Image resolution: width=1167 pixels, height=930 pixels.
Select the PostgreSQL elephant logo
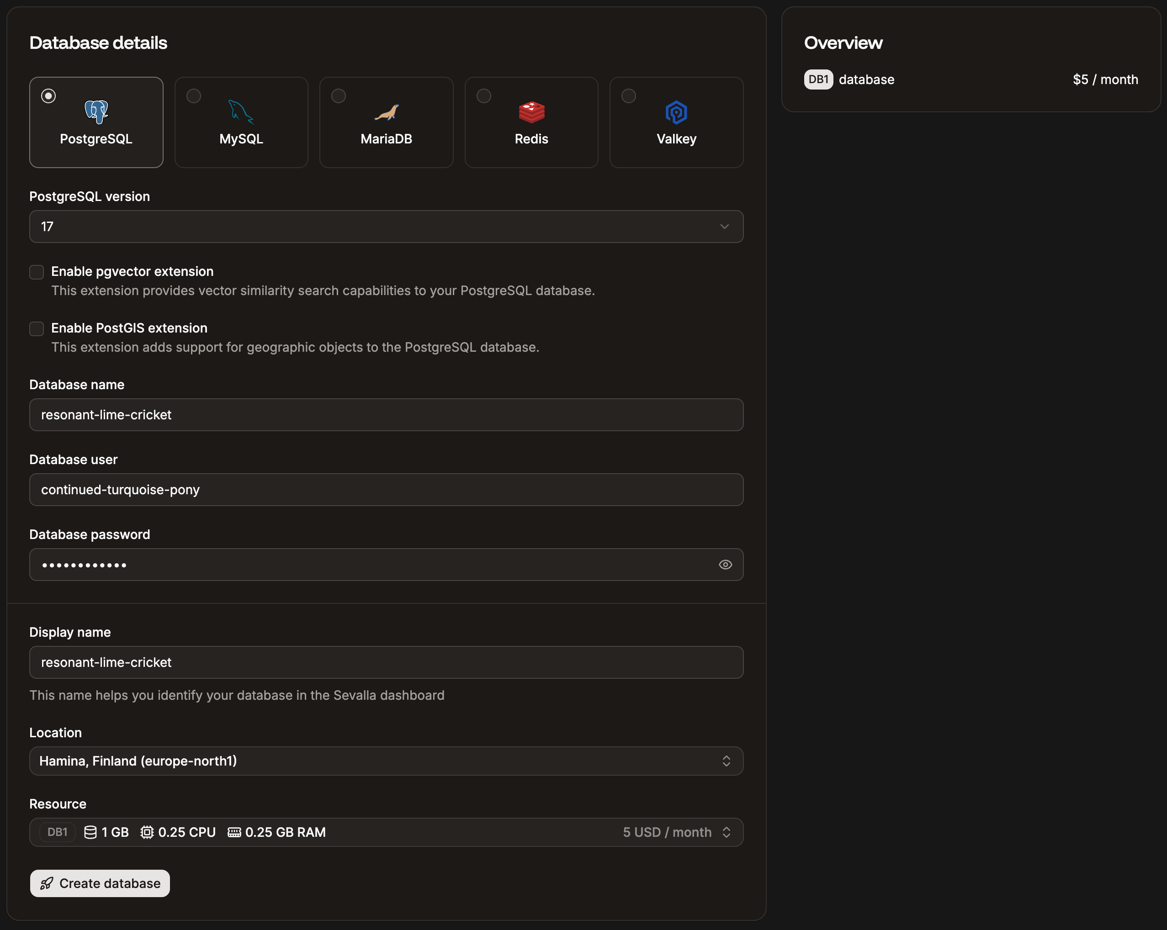[96, 112]
